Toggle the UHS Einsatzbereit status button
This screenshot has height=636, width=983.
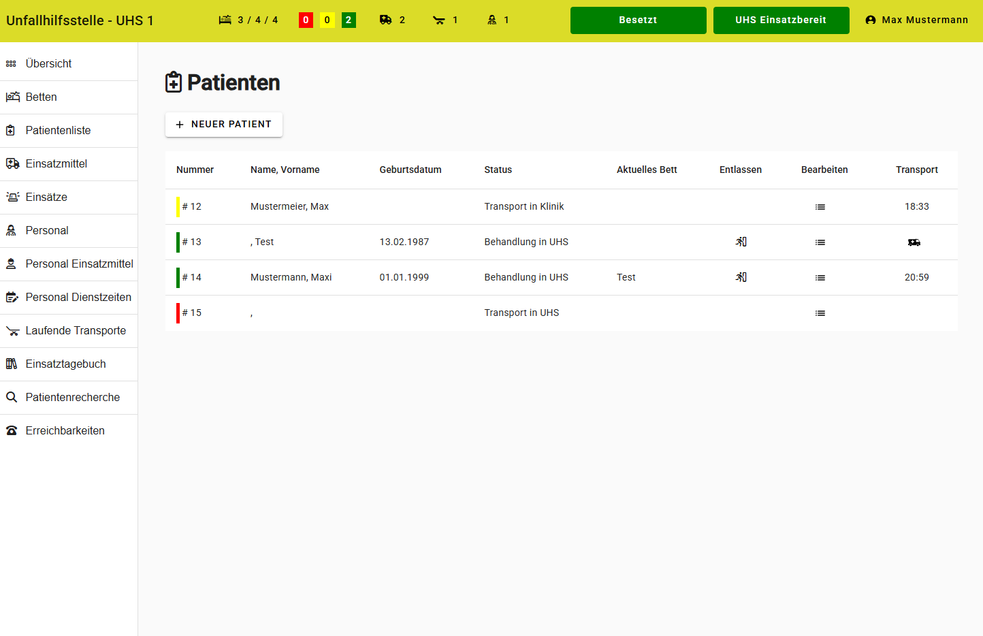tap(781, 20)
